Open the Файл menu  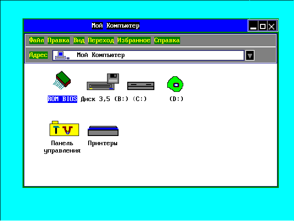pos(37,40)
